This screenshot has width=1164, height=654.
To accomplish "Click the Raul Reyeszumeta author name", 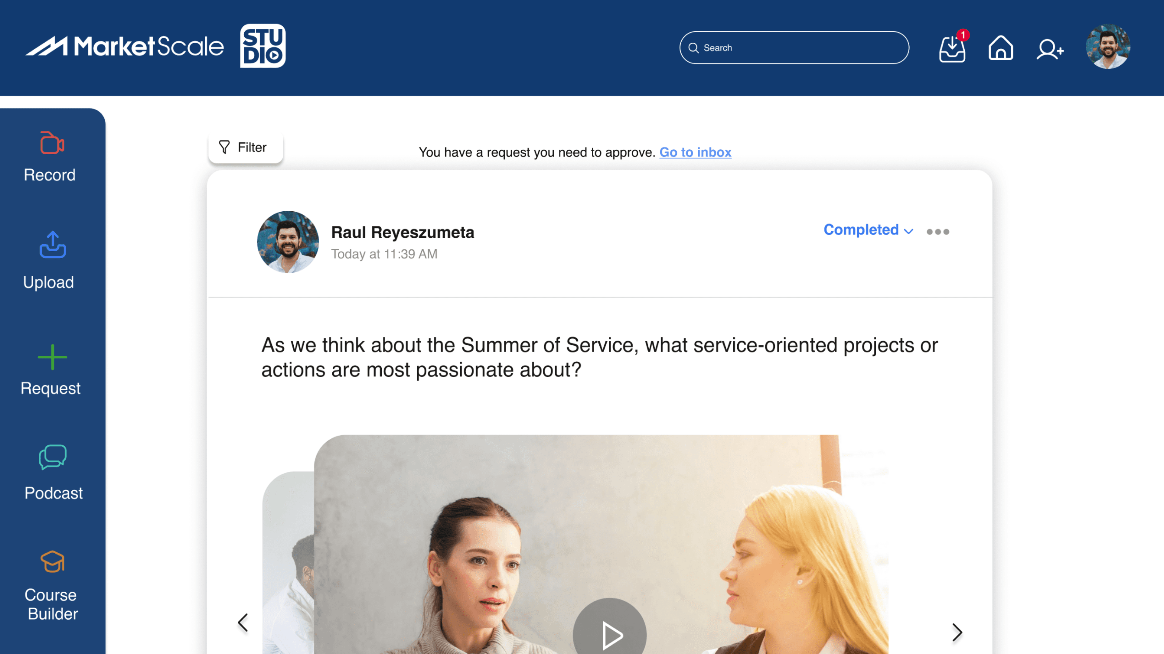I will point(403,232).
